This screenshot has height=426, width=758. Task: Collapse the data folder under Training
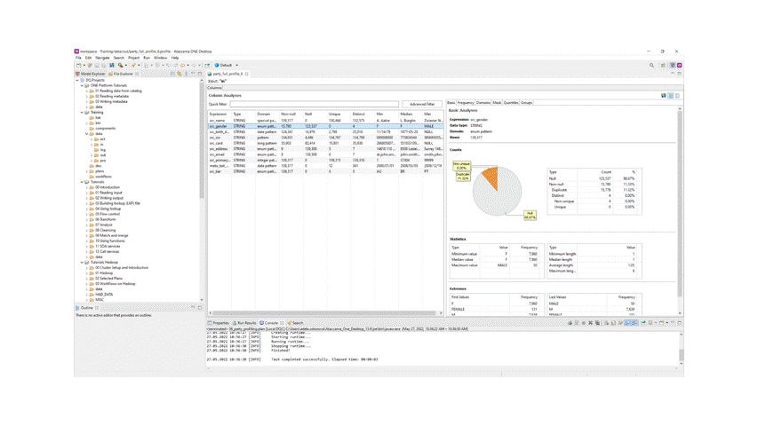(87, 134)
